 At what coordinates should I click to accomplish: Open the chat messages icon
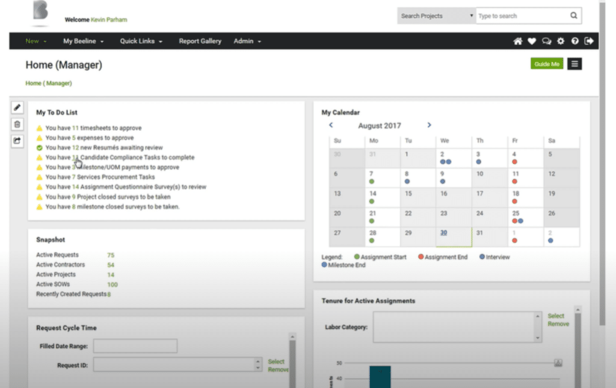546,41
